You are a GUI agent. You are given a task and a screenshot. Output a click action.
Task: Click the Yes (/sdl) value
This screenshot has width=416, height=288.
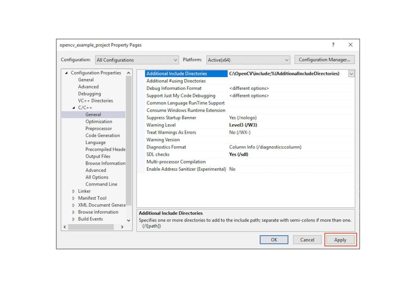coord(239,154)
